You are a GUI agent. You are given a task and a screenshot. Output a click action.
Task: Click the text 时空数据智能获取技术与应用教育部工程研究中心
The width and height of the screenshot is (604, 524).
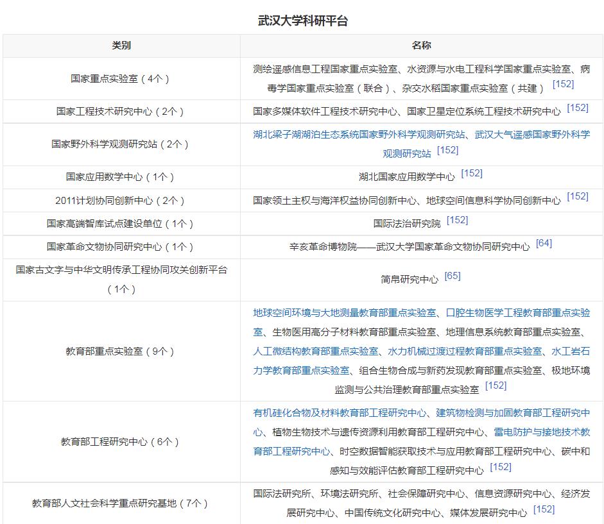[x=445, y=452]
